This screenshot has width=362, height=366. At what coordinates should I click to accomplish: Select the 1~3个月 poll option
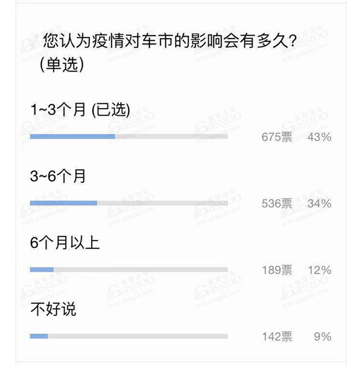[x=80, y=110]
